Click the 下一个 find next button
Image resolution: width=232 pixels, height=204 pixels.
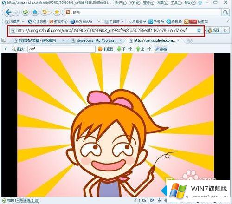pyautogui.click(x=125, y=49)
